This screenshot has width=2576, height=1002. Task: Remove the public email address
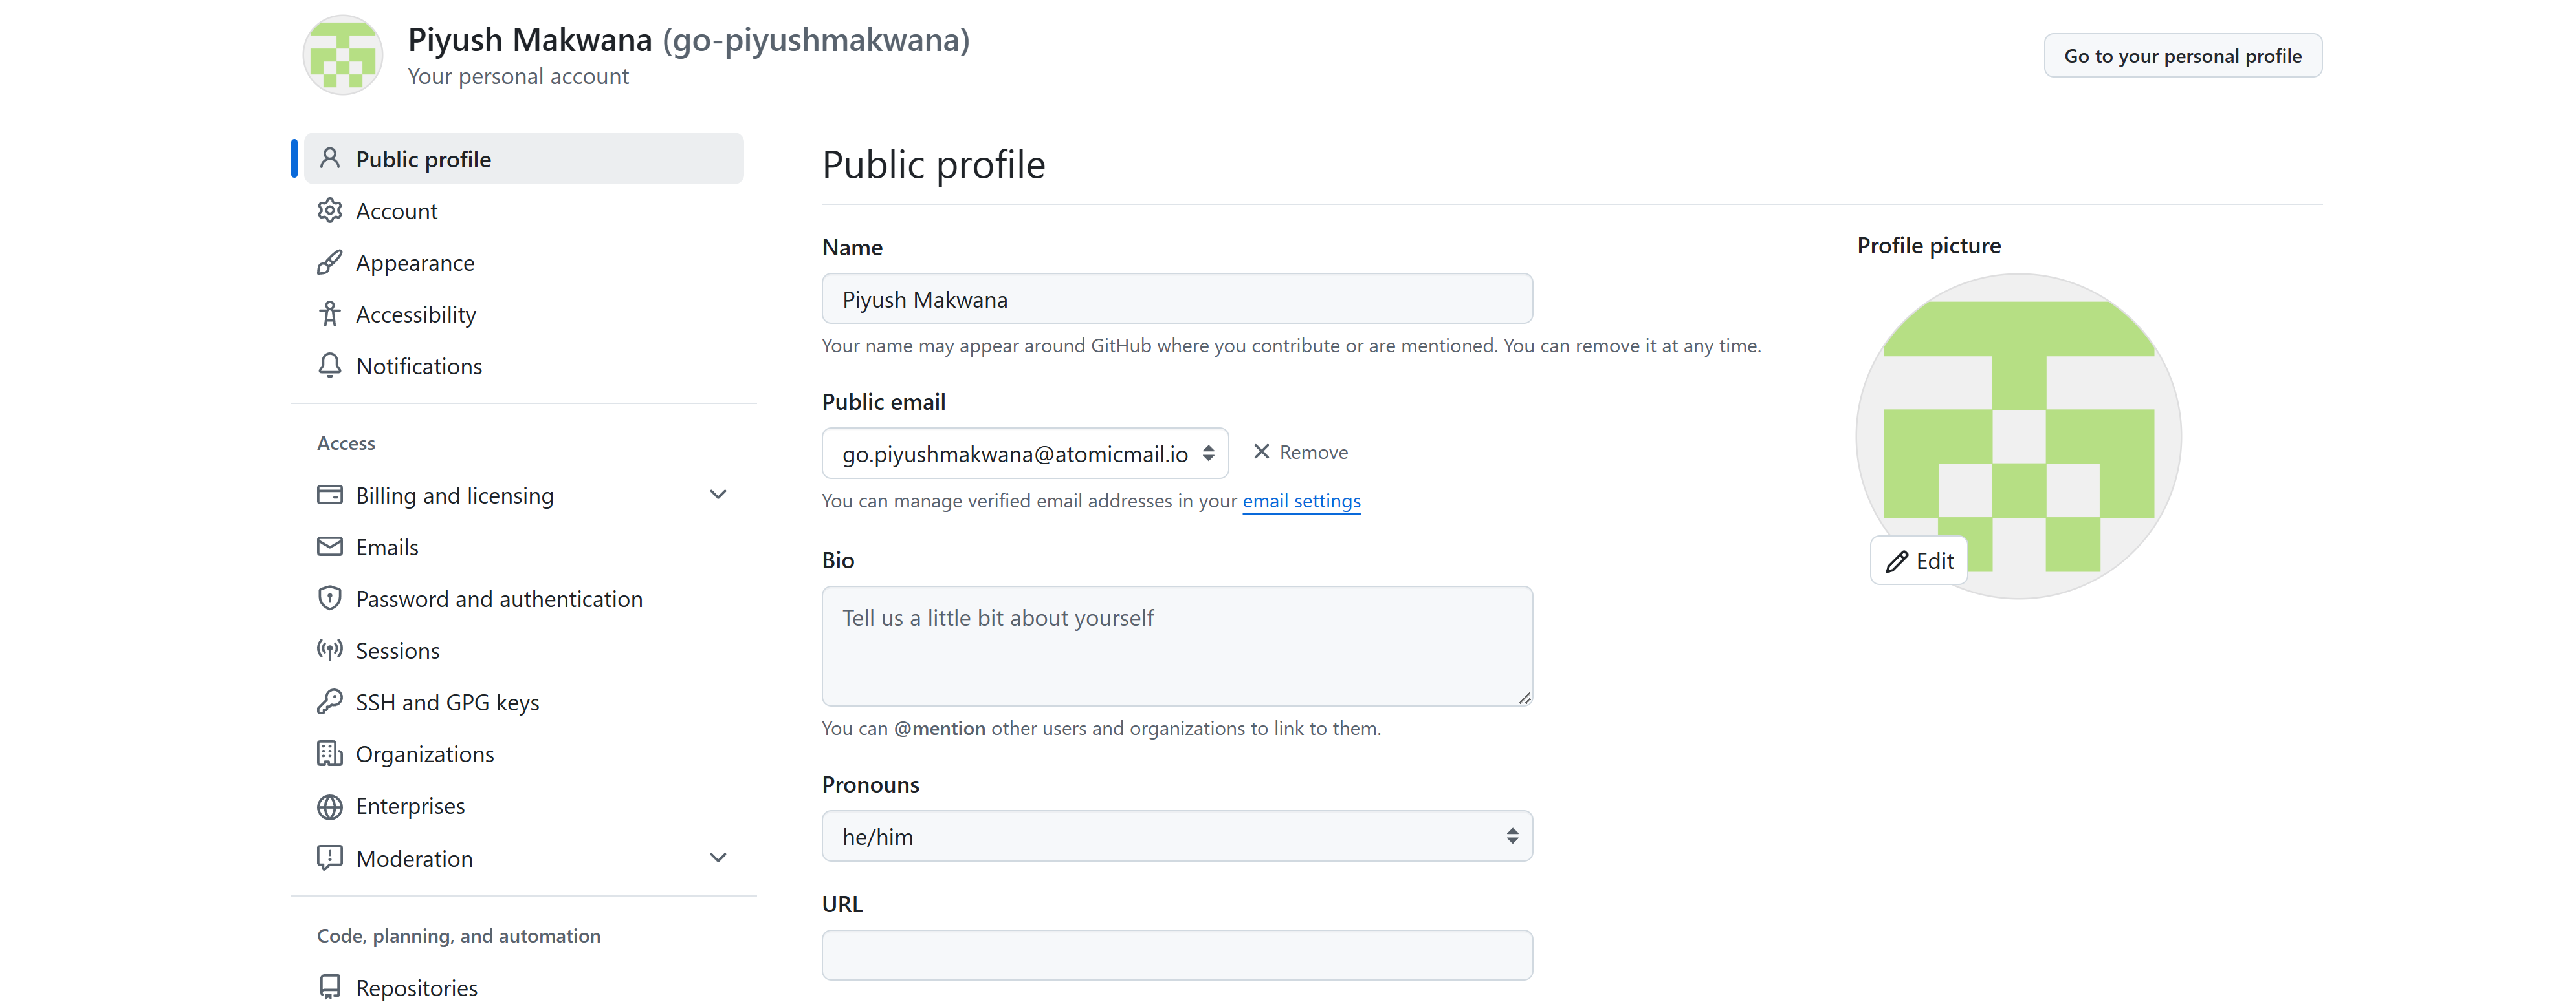(1300, 453)
